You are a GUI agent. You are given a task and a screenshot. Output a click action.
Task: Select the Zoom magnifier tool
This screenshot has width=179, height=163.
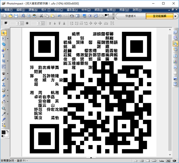click(4, 108)
